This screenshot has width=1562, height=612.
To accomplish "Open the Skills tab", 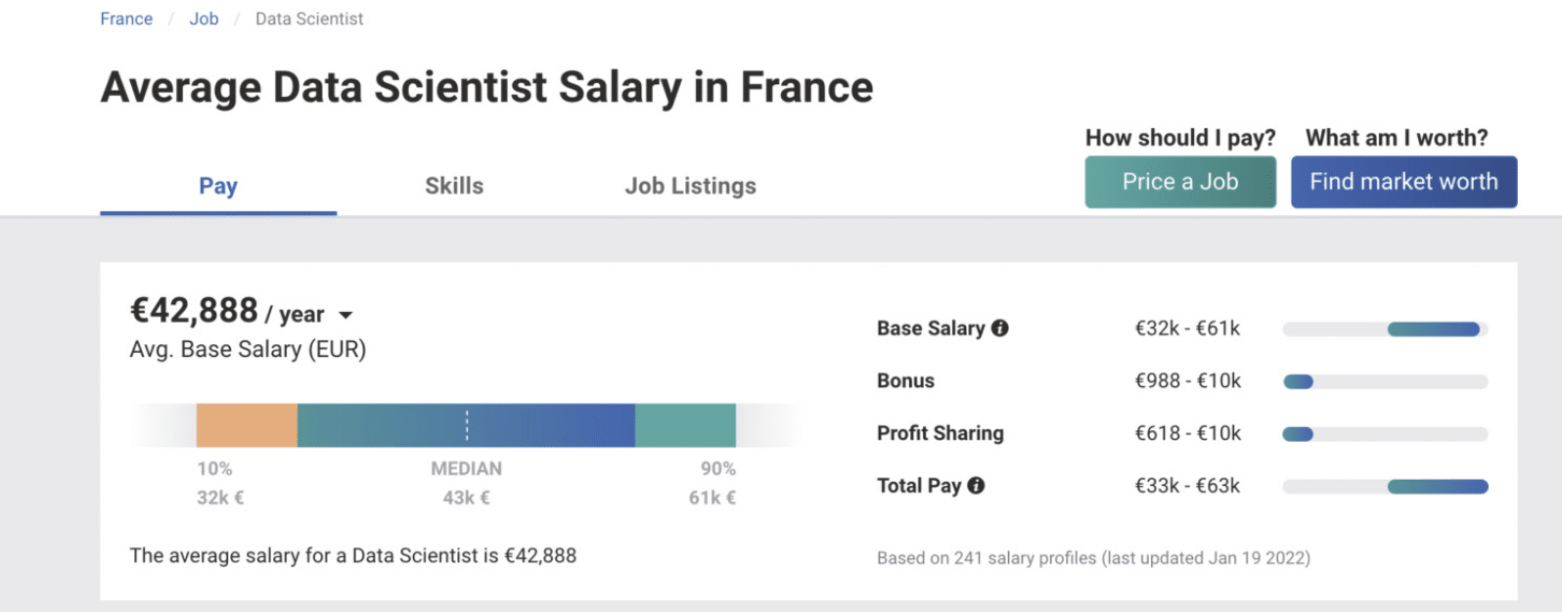I will (454, 186).
